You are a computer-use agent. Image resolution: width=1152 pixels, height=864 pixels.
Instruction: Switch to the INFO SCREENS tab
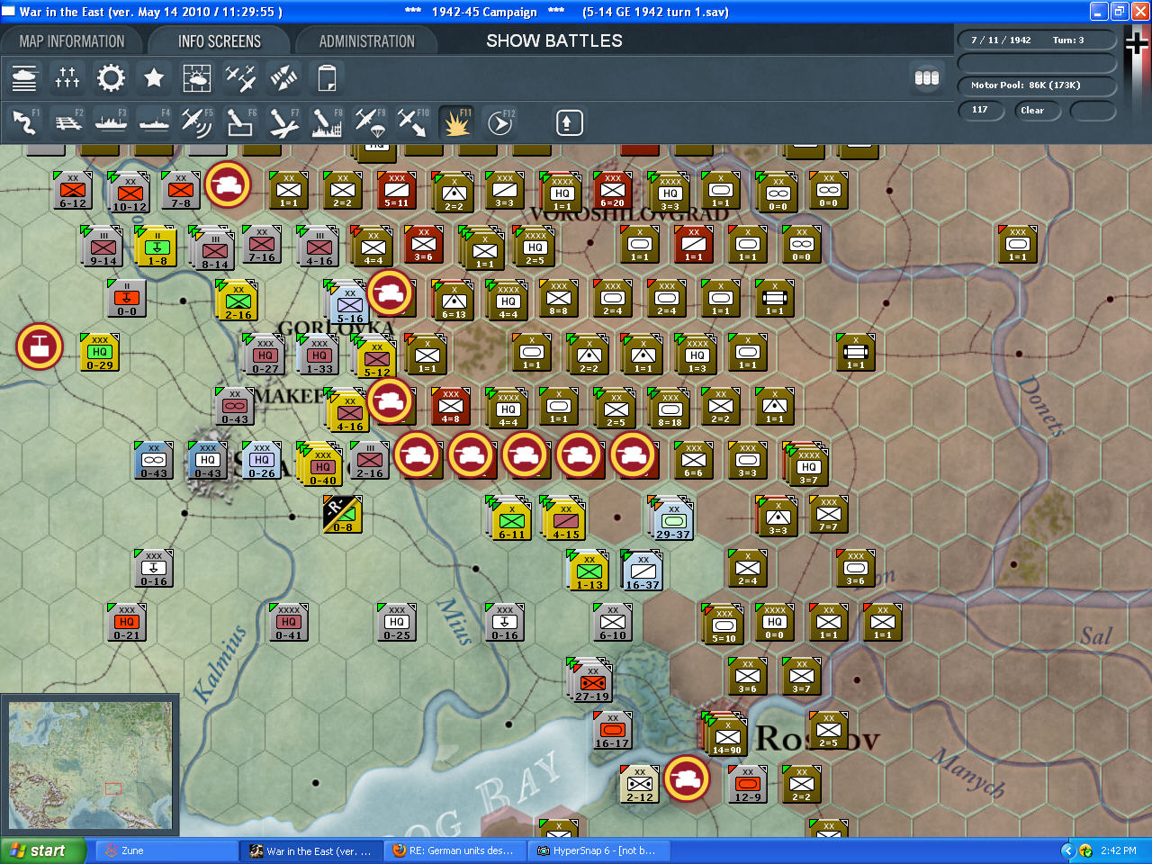coord(220,41)
